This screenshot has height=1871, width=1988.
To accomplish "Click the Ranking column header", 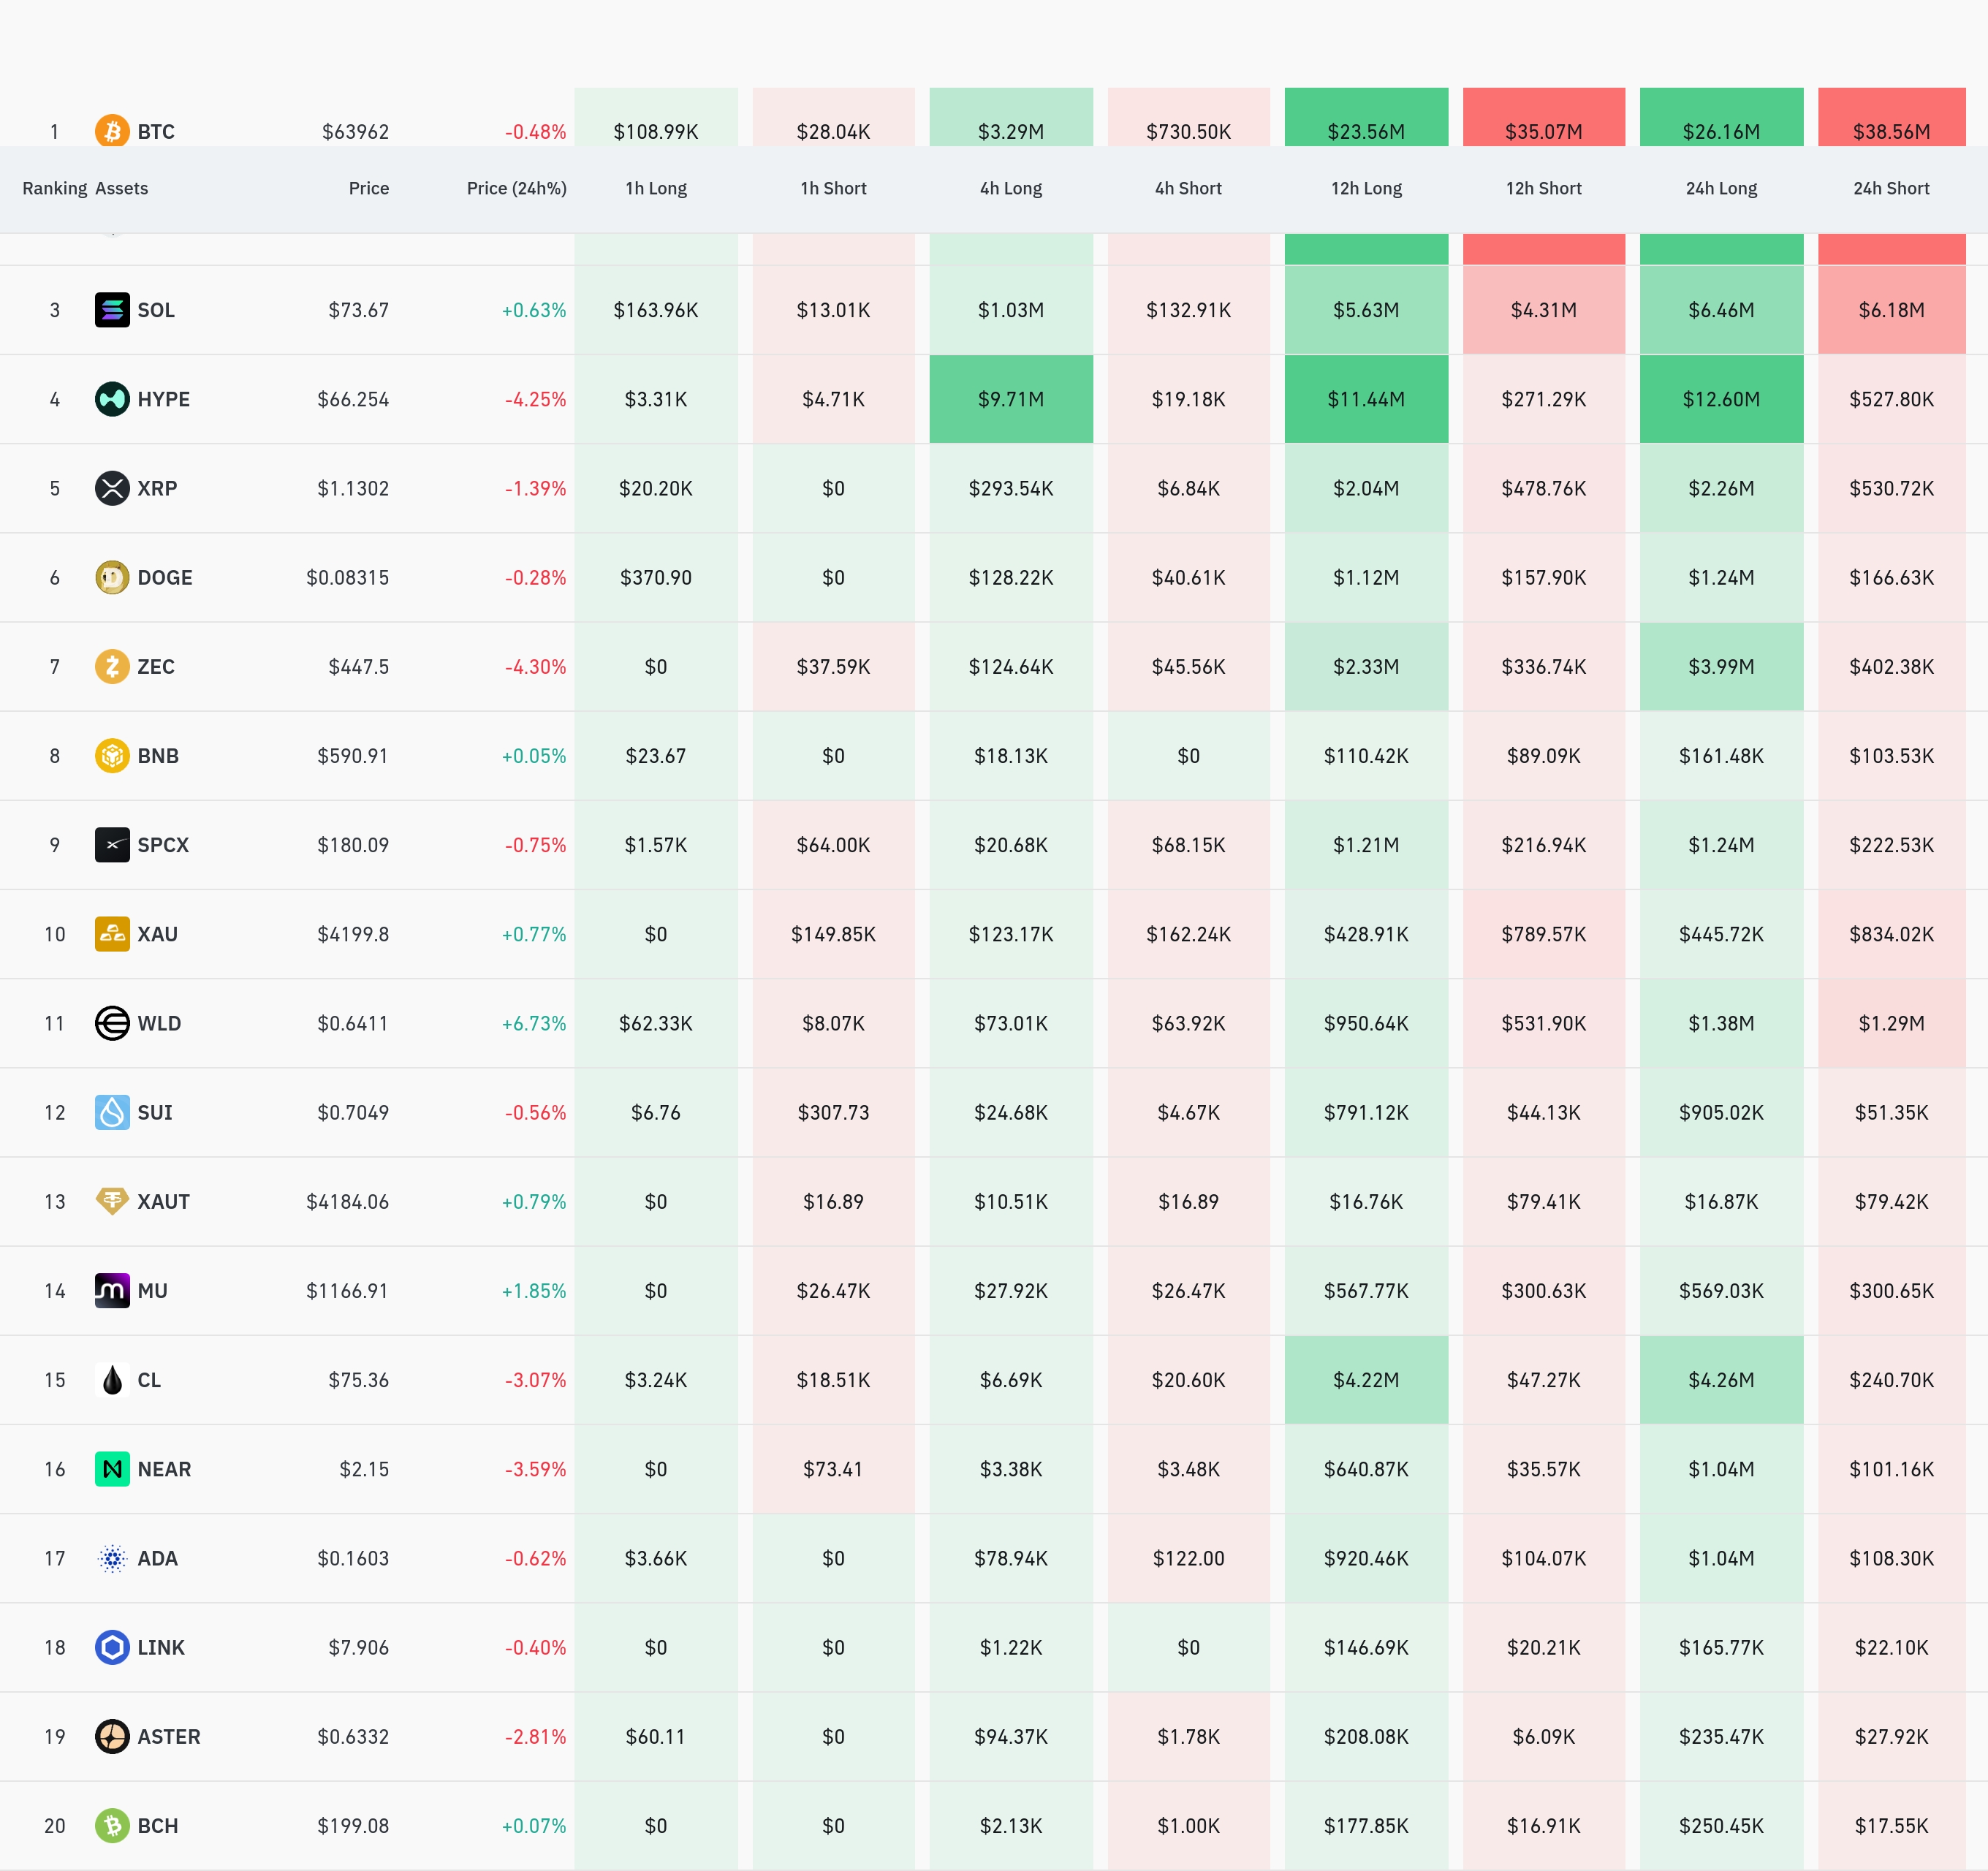I will point(55,188).
